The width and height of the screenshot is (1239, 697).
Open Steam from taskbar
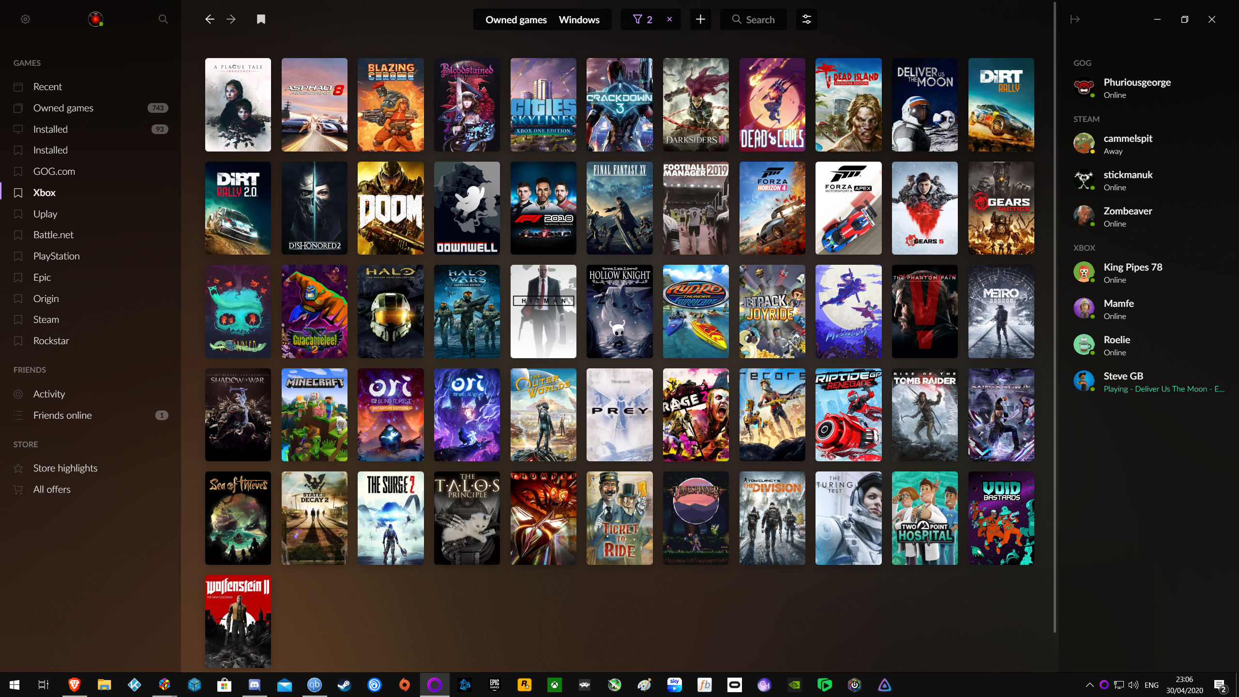click(x=344, y=685)
